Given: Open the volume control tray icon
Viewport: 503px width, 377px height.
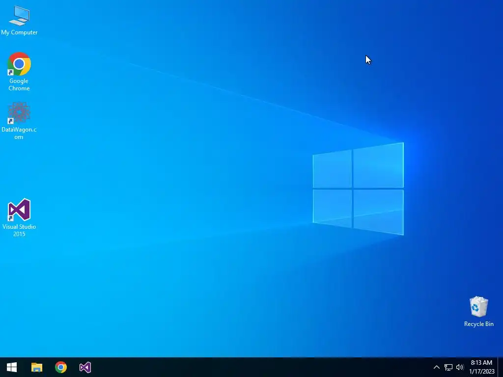Looking at the screenshot, I should (x=460, y=367).
